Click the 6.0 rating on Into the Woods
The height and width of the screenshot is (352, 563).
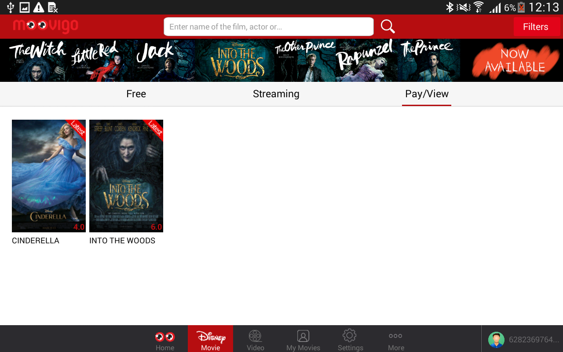157,227
